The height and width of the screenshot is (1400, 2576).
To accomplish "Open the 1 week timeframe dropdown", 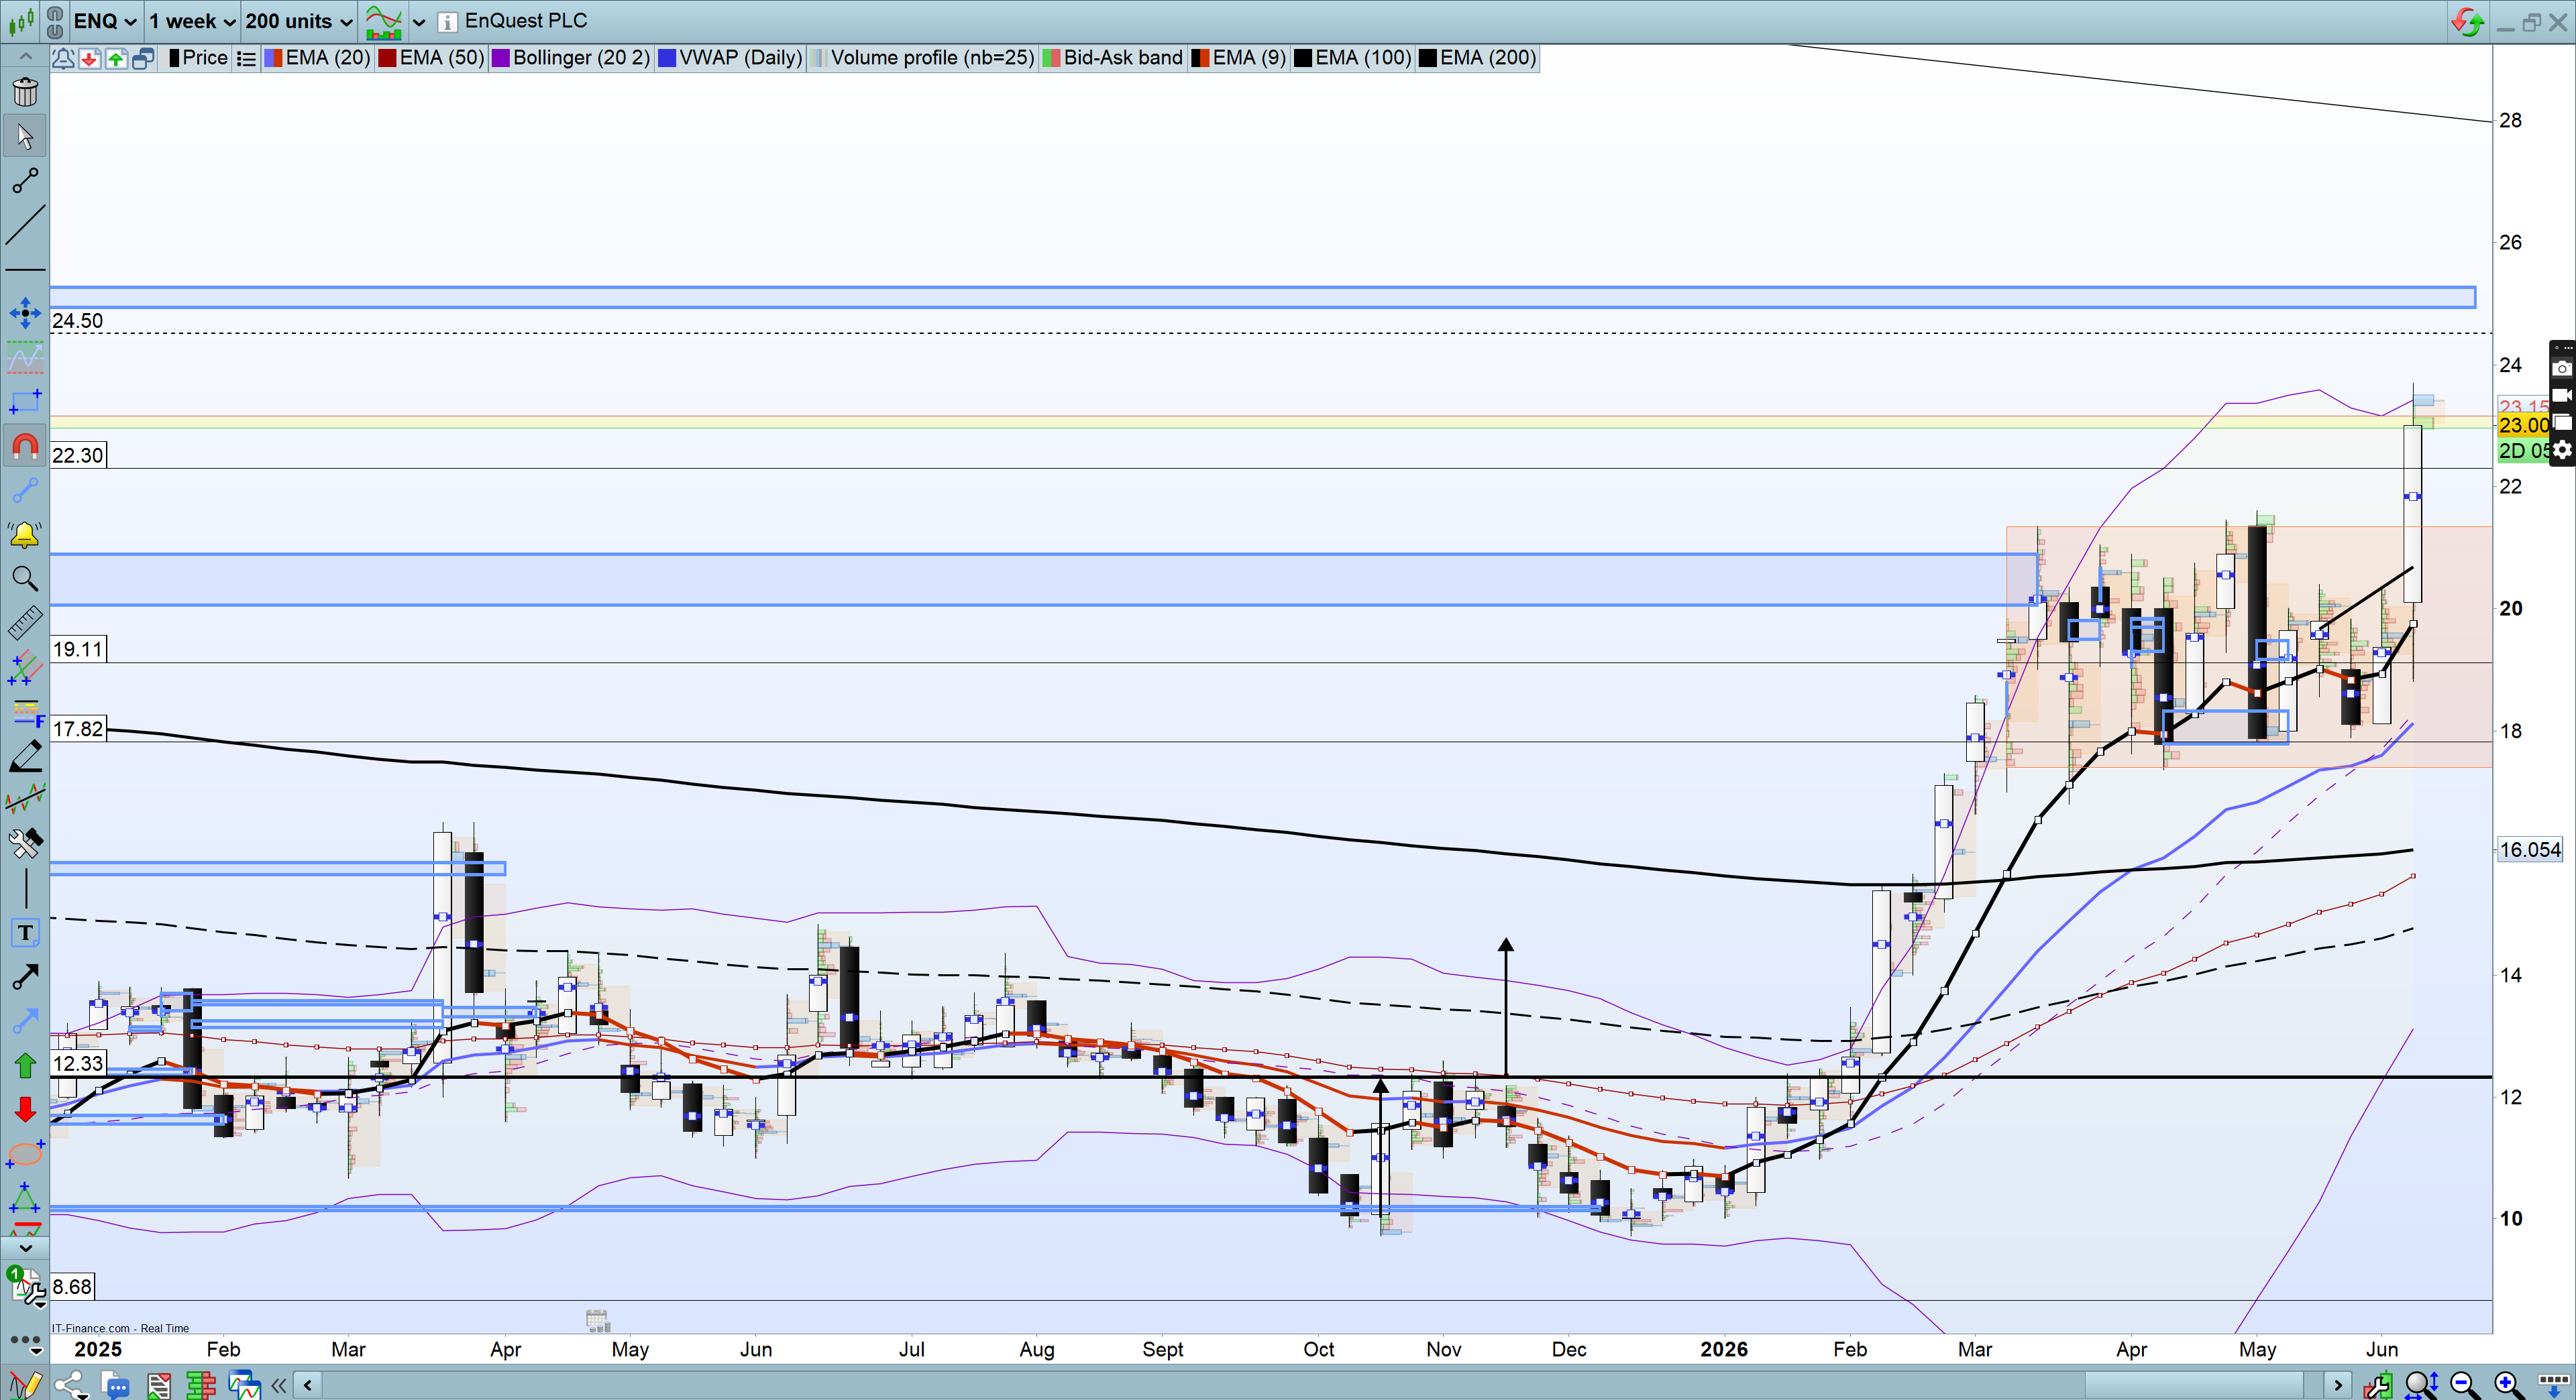I will pyautogui.click(x=192, y=21).
